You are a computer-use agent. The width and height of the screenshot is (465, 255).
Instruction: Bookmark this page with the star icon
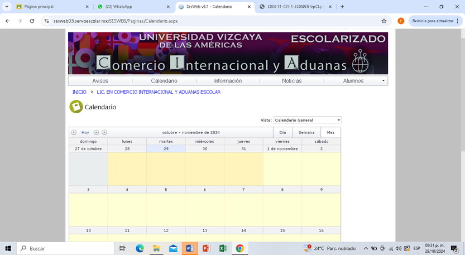(384, 21)
